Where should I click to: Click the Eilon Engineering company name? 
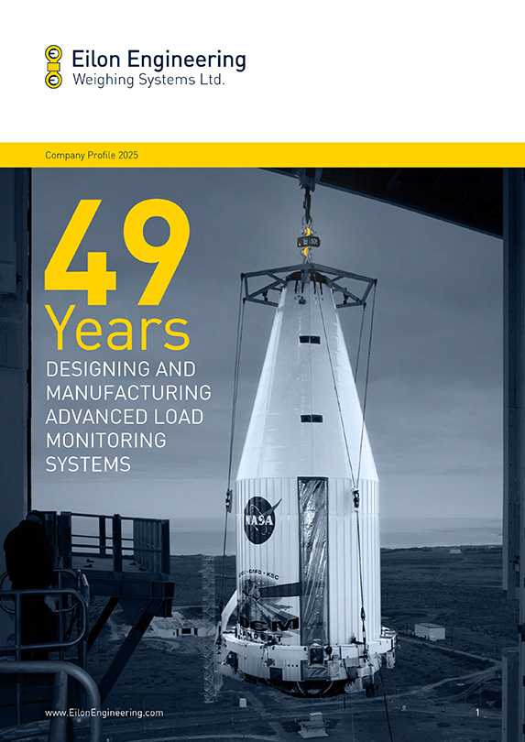pyautogui.click(x=159, y=60)
